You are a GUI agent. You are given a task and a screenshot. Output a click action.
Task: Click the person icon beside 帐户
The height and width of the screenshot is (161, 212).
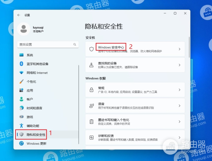click(21, 99)
